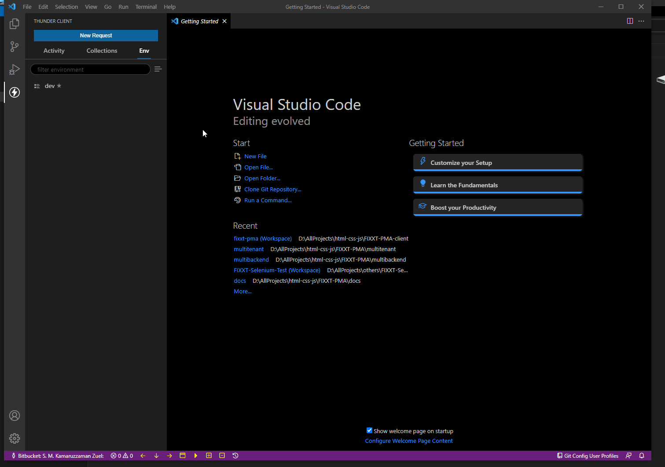
Task: Select the Explorer icon in the activity bar
Action: coord(15,24)
